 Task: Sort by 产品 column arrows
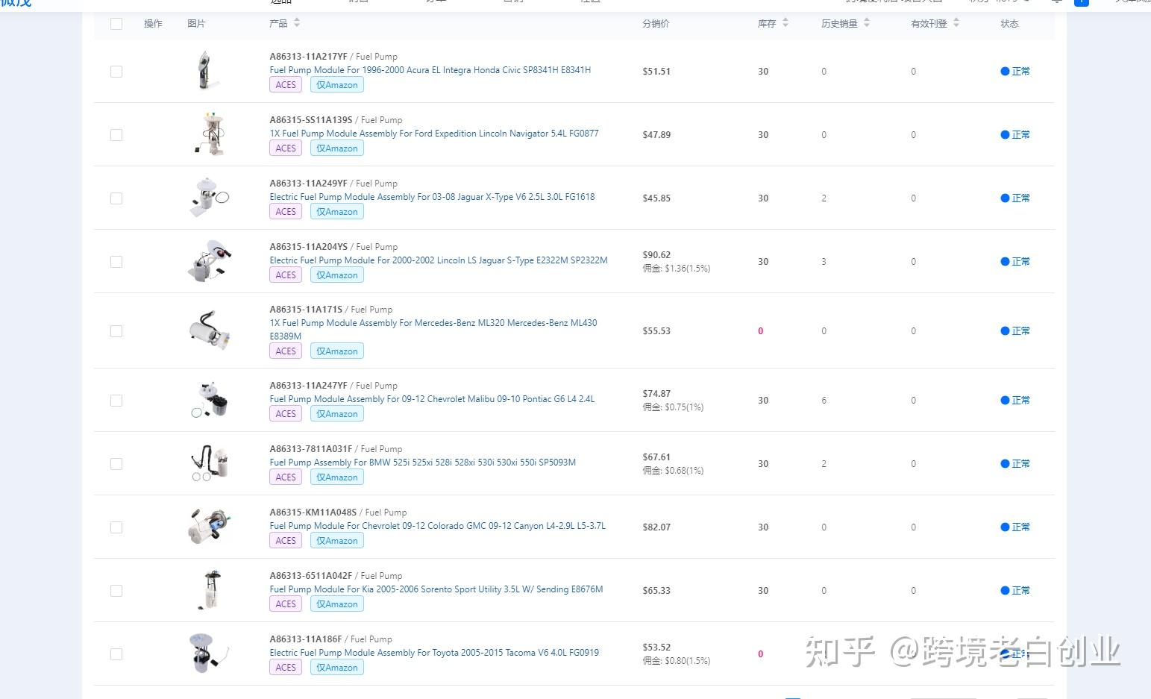297,23
